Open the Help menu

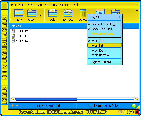point(77,5)
